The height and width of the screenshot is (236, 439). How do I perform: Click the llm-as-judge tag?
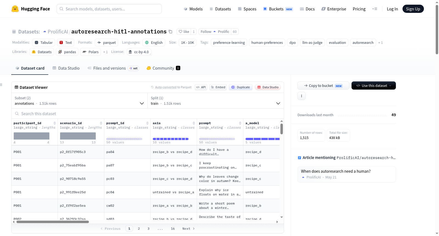point(312,42)
